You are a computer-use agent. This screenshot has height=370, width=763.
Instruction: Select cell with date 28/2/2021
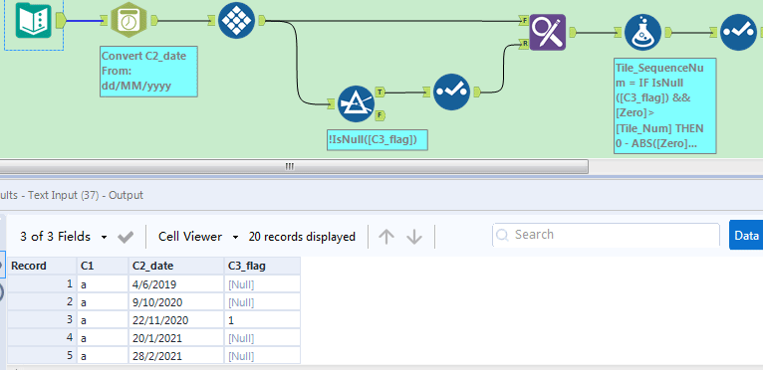tap(176, 356)
